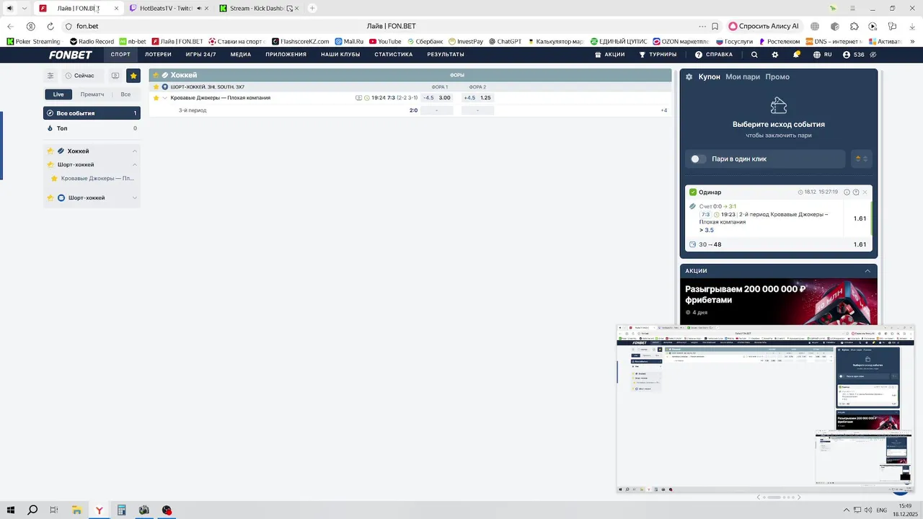Collapse the АКЦИИ panel
923x519 pixels.
pyautogui.click(x=867, y=271)
